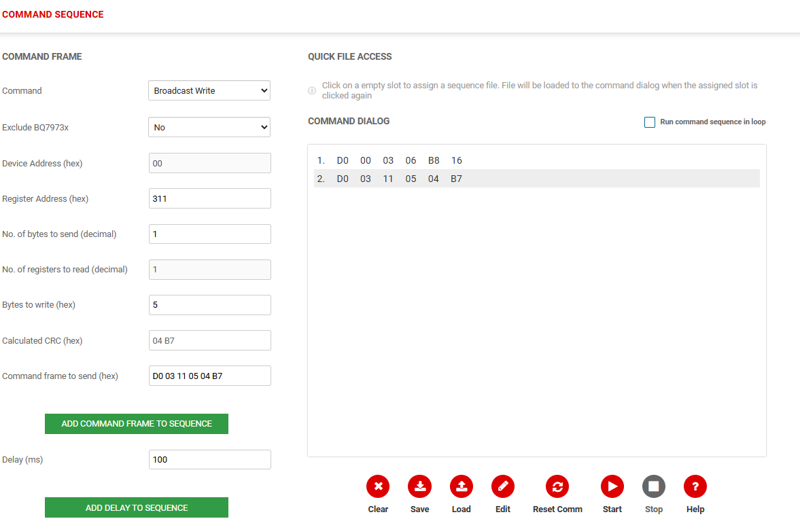The image size is (800, 521).
Task: Click the Reset Comm icon
Action: [x=557, y=486]
